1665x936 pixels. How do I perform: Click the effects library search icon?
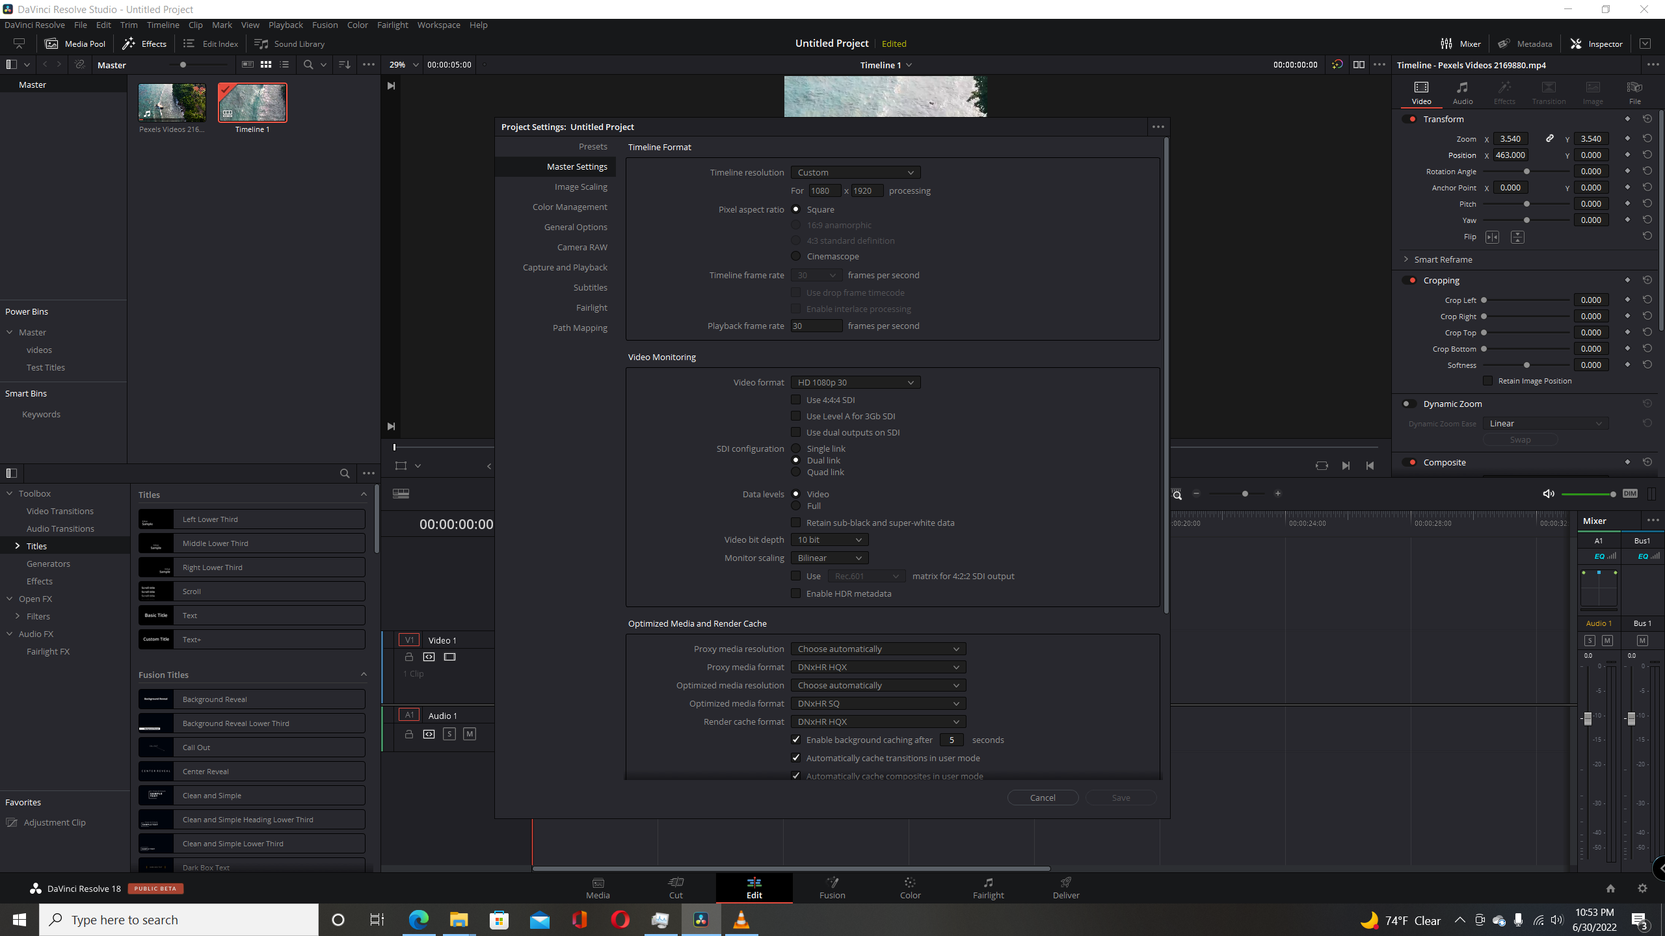(x=345, y=473)
